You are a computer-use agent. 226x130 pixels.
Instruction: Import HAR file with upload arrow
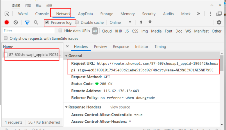click(x=141, y=22)
